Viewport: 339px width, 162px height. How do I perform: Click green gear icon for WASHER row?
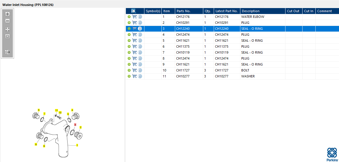(x=129, y=76)
